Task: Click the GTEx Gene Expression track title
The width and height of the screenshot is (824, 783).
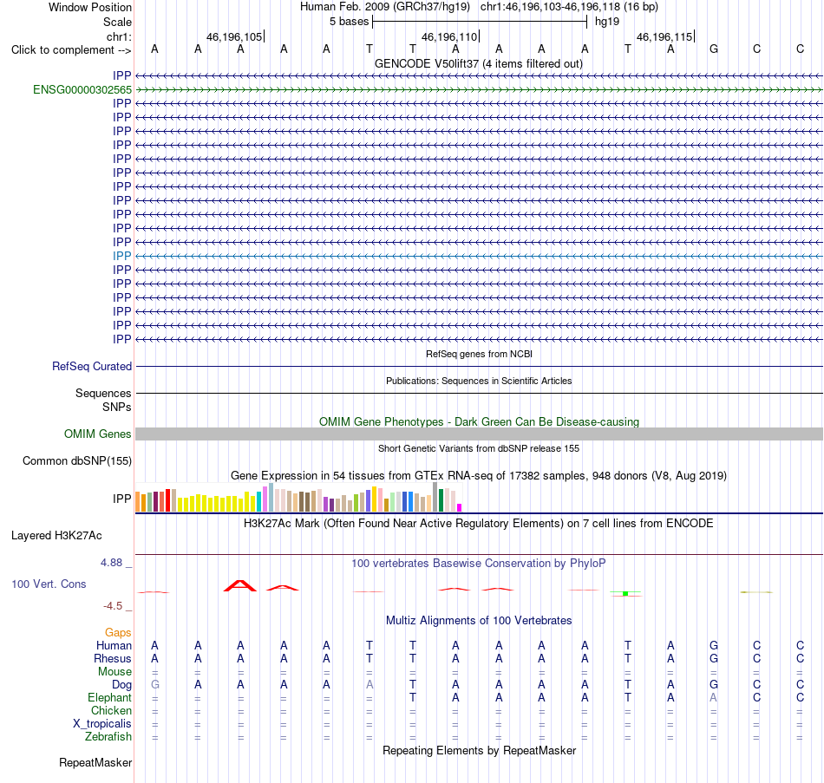Action: (479, 475)
